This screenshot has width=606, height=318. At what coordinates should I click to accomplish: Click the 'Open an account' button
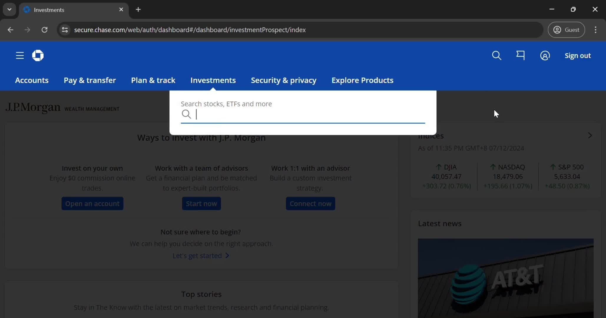[x=92, y=203]
